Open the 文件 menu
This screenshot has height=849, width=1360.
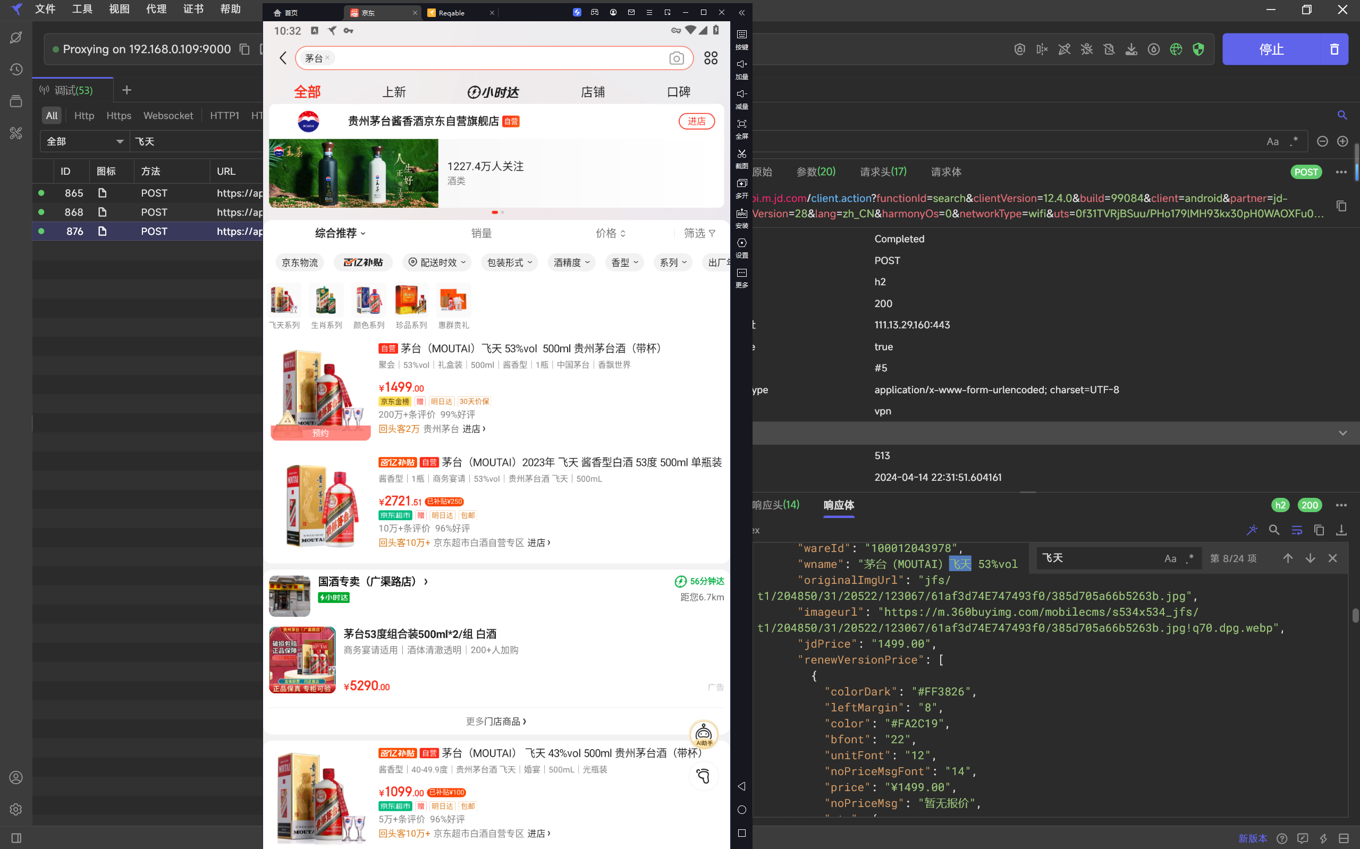click(45, 9)
